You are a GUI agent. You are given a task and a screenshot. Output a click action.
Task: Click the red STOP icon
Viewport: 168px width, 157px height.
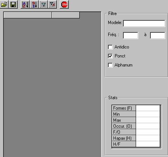pos(64,5)
